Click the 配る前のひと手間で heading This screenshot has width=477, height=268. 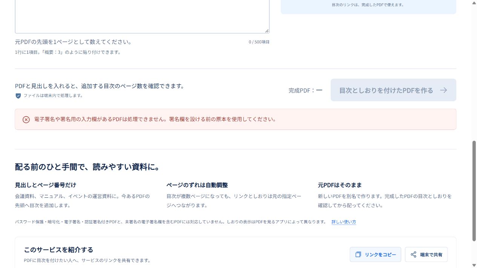pyautogui.click(x=87, y=167)
